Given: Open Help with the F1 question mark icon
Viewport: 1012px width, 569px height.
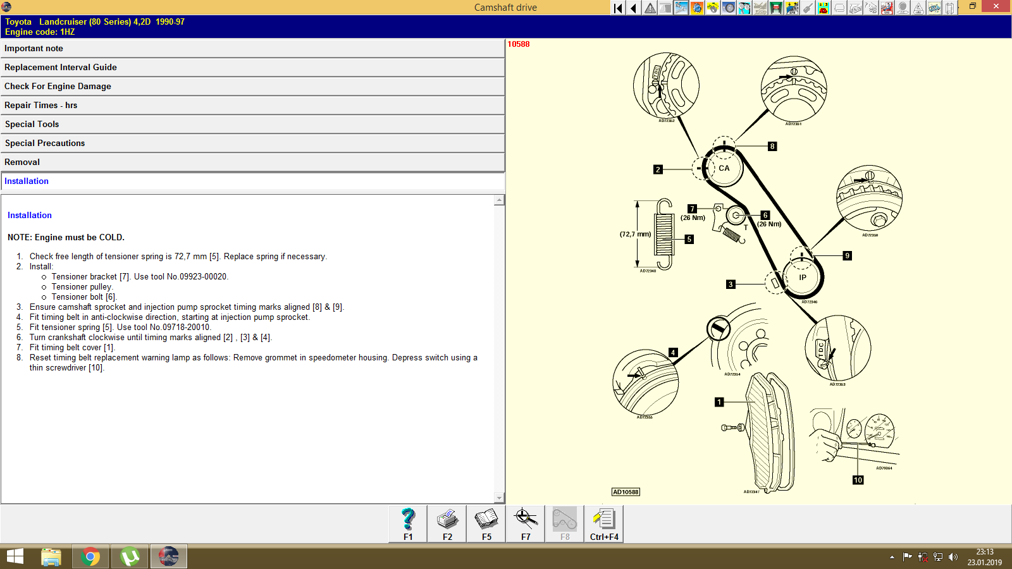Looking at the screenshot, I should click(x=407, y=522).
